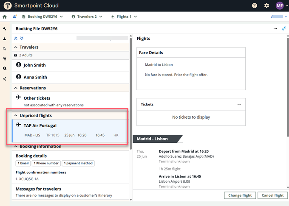Open the Tickets three-dot options menu
This screenshot has height=206, width=289.
pyautogui.click(x=239, y=104)
